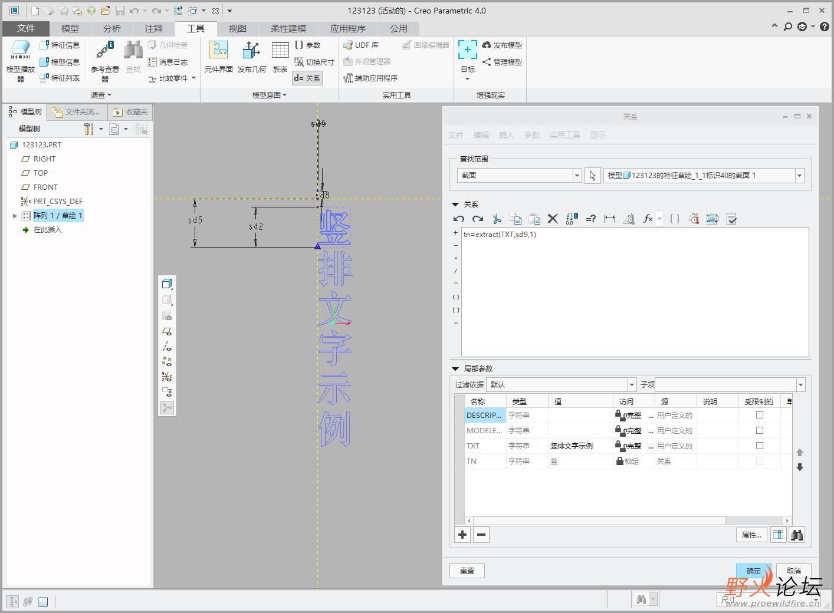Click the binoculars find icon in parameters panel

pyautogui.click(x=797, y=535)
